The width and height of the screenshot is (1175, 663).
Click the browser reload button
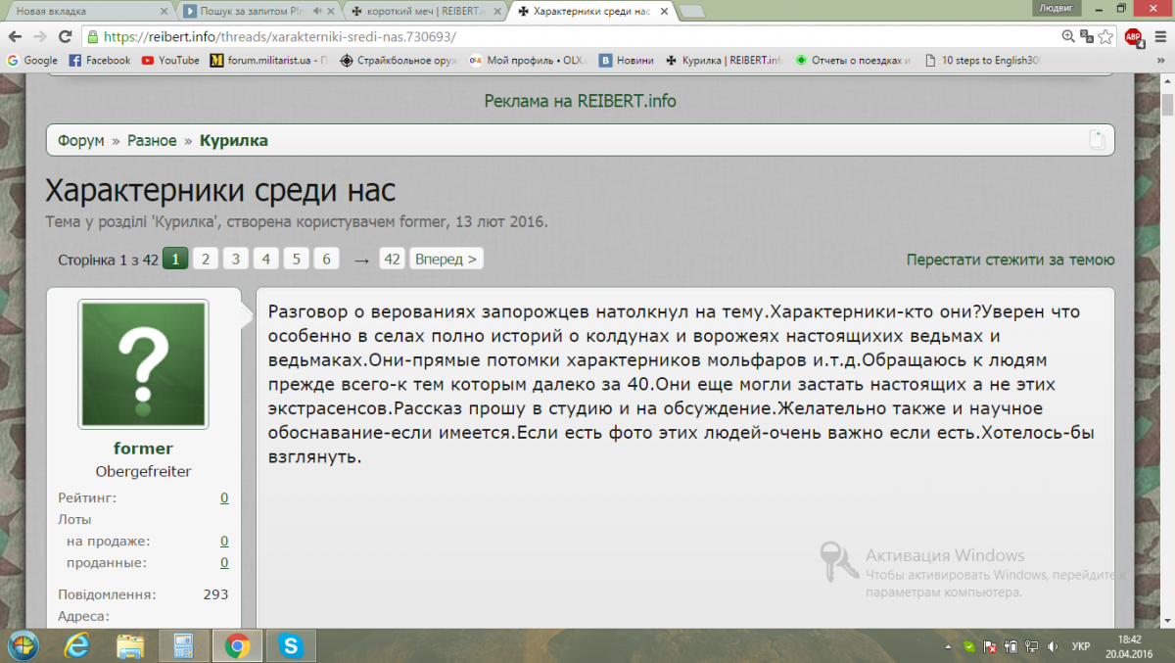65,37
